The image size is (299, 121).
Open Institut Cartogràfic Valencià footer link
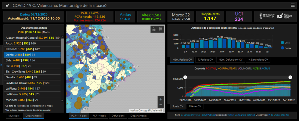click(x=241, y=115)
